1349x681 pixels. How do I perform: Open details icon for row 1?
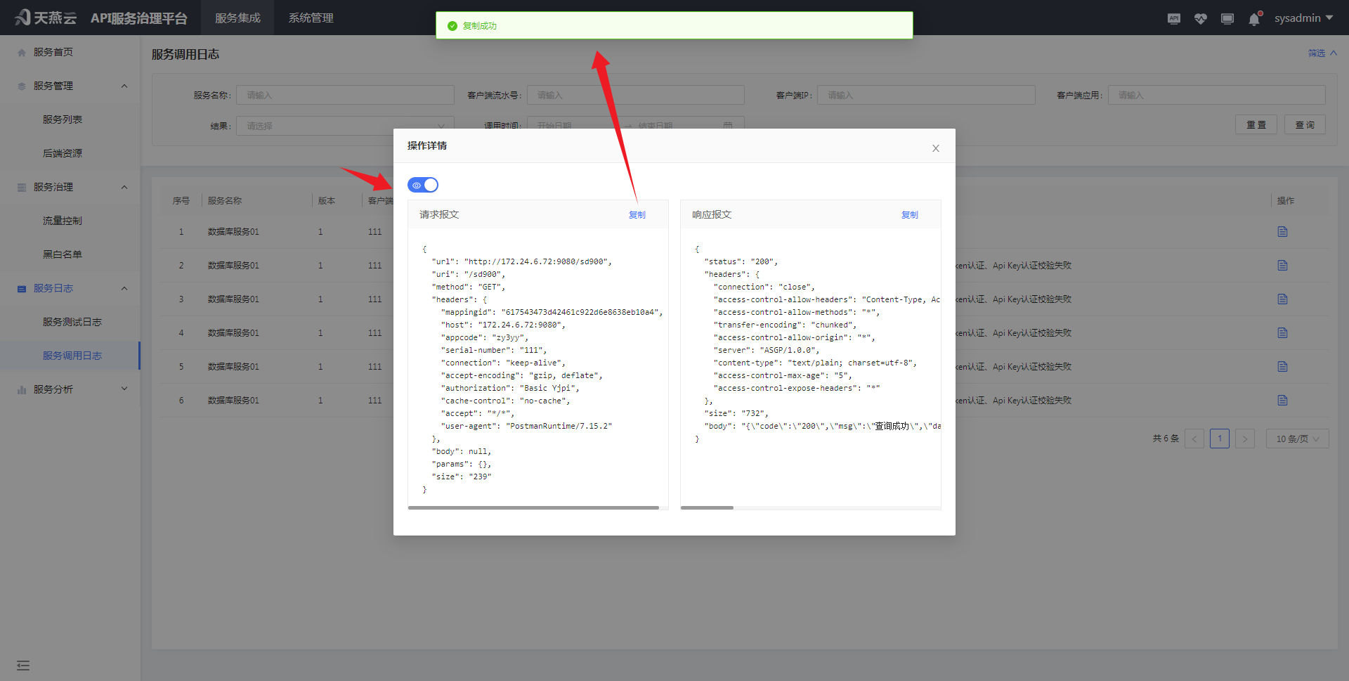click(x=1282, y=232)
